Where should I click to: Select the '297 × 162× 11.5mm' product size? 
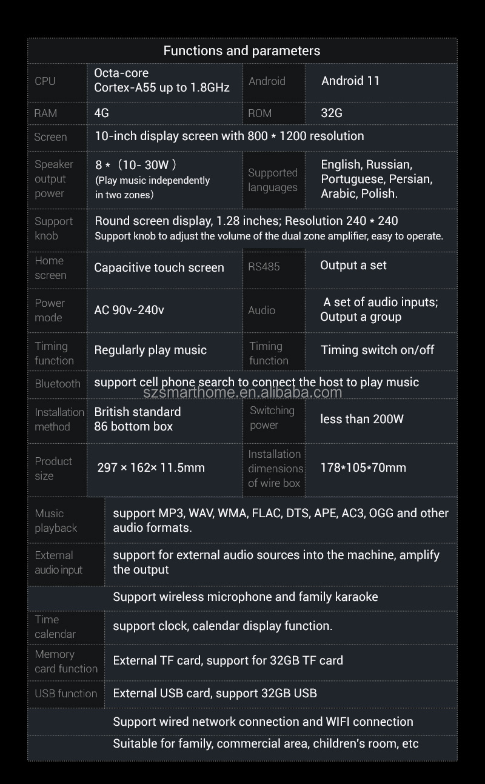click(x=151, y=468)
